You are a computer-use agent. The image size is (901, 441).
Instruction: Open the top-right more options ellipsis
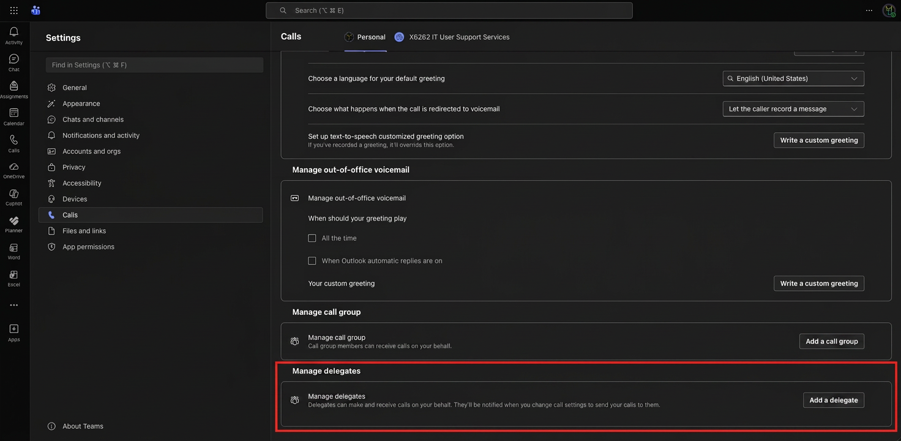(x=869, y=10)
